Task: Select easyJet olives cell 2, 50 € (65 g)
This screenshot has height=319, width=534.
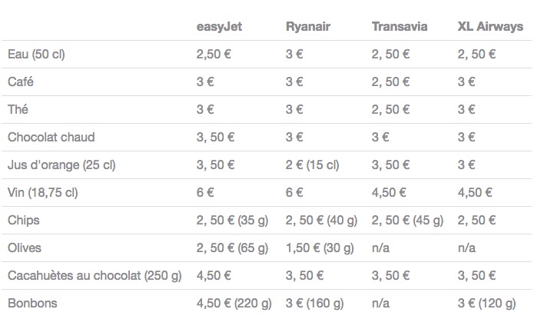Action: [x=232, y=248]
